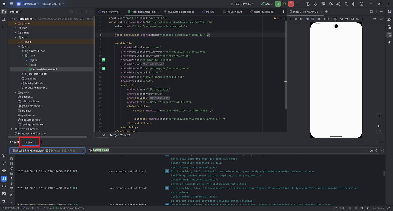Expand the build folder in tree

pyautogui.click(x=19, y=42)
